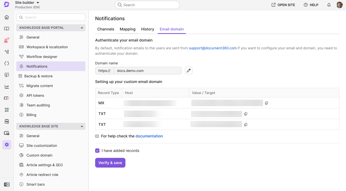Open the Drive storage icon
Viewport: 346px width, 191px height.
click(7, 121)
